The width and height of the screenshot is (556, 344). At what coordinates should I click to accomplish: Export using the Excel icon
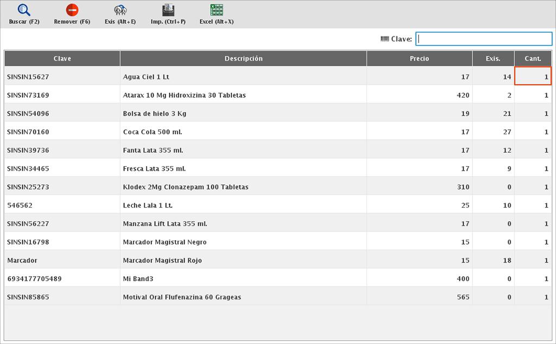click(216, 10)
